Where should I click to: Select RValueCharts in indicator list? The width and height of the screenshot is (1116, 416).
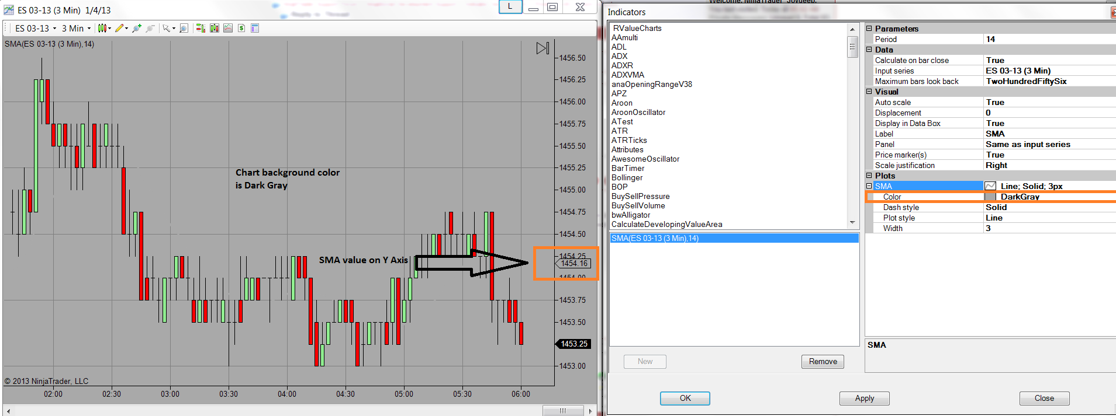pos(637,28)
